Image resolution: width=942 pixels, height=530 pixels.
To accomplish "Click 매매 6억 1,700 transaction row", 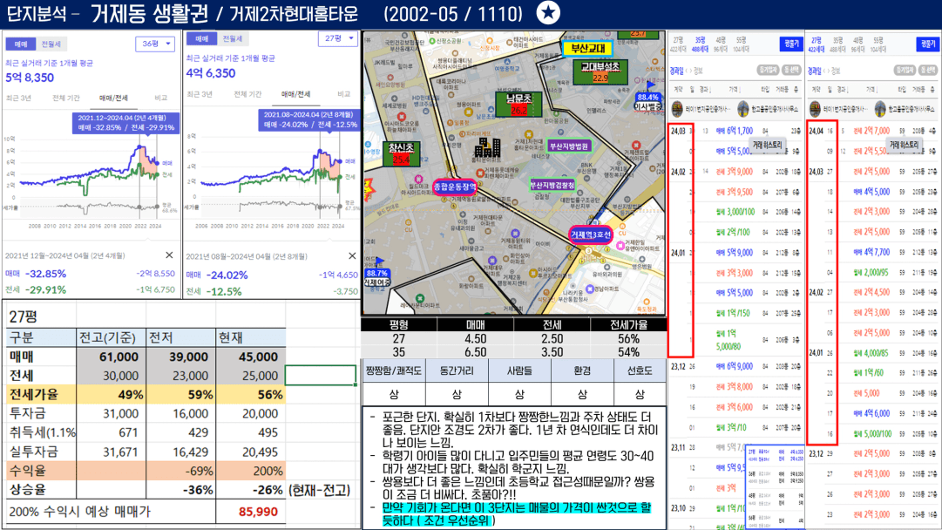I will click(735, 131).
